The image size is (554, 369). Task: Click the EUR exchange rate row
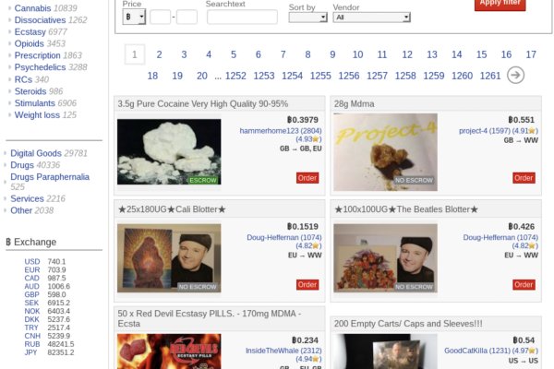[x=45, y=269]
